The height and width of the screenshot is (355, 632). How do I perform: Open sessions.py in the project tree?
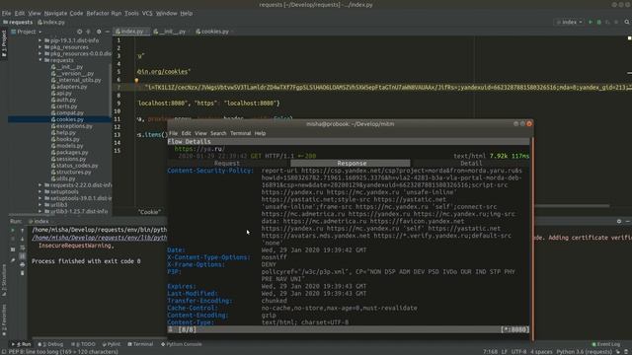tap(68, 159)
